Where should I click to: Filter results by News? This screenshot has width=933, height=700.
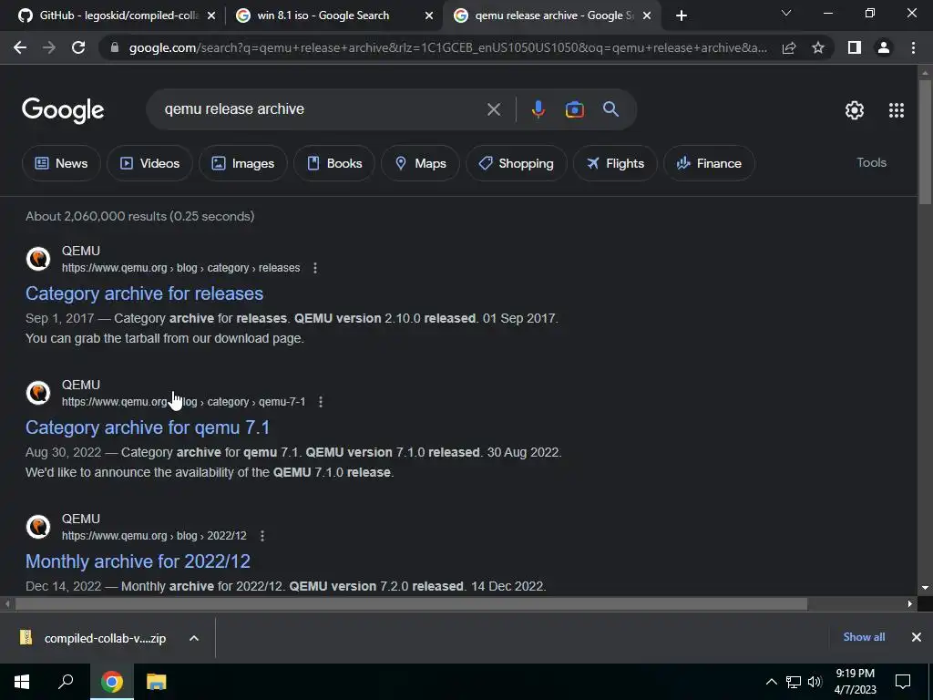pyautogui.click(x=61, y=163)
